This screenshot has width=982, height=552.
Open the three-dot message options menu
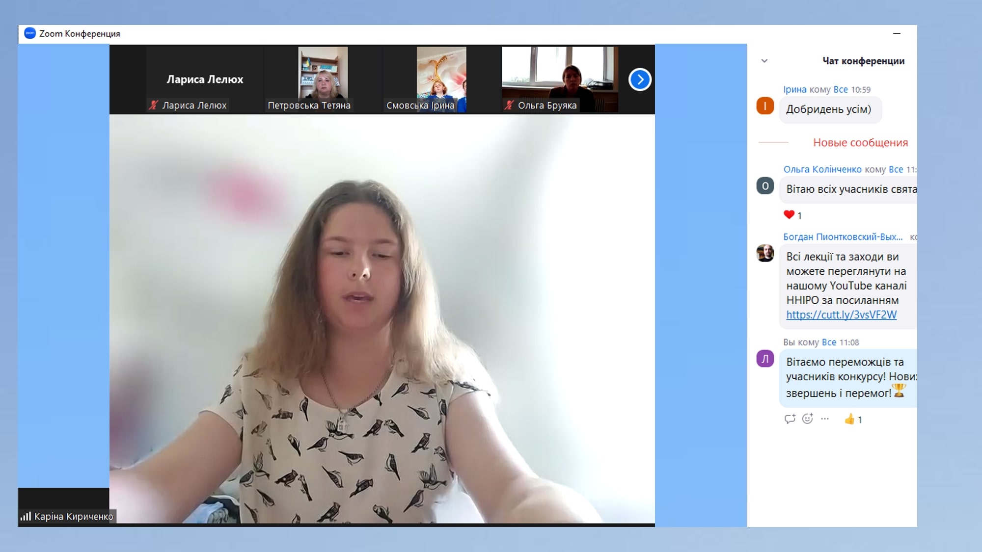pyautogui.click(x=825, y=419)
